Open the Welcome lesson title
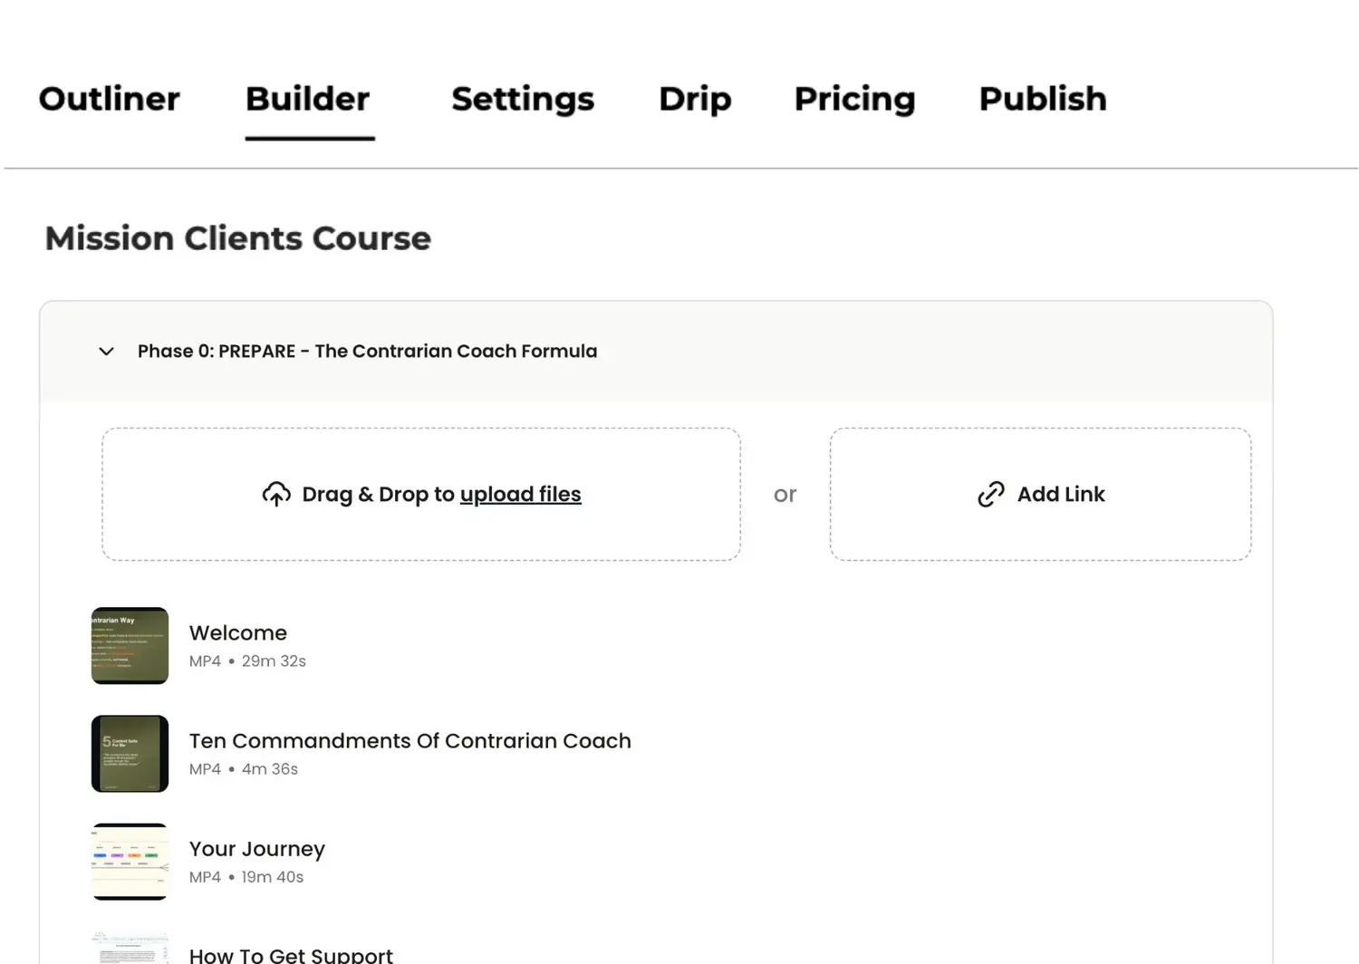Viewport: 1359px width, 964px height. point(237,632)
